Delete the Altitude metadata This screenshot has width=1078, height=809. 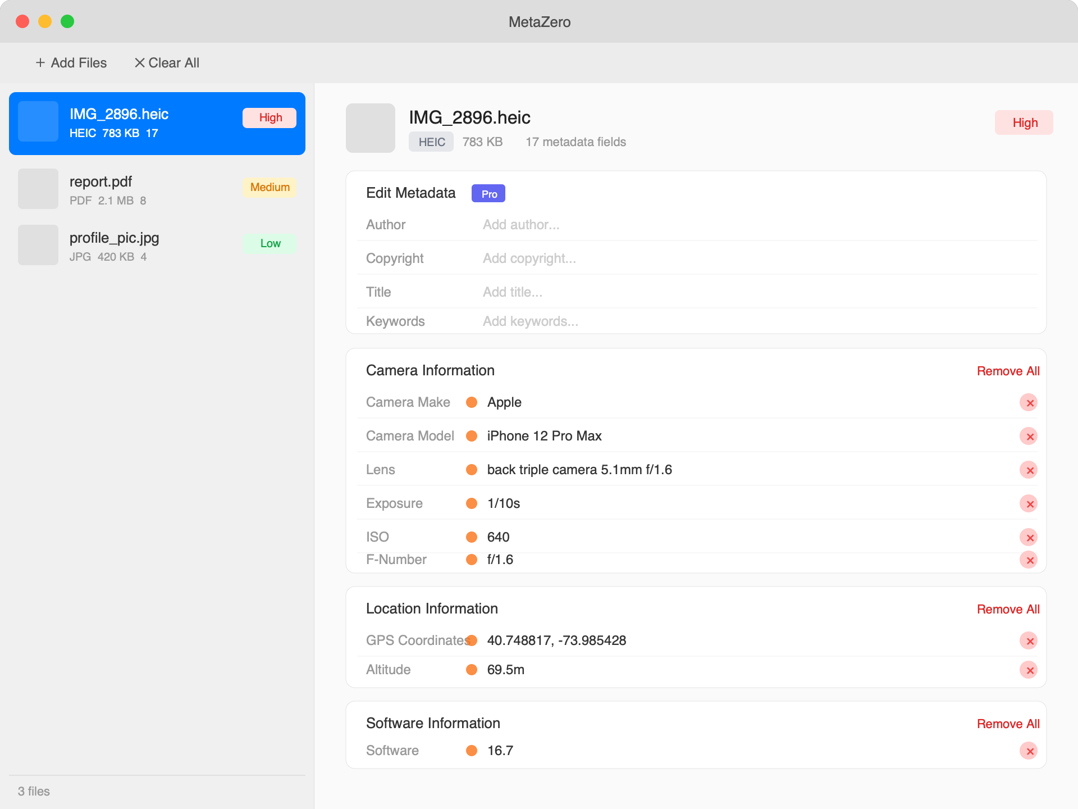point(1029,670)
